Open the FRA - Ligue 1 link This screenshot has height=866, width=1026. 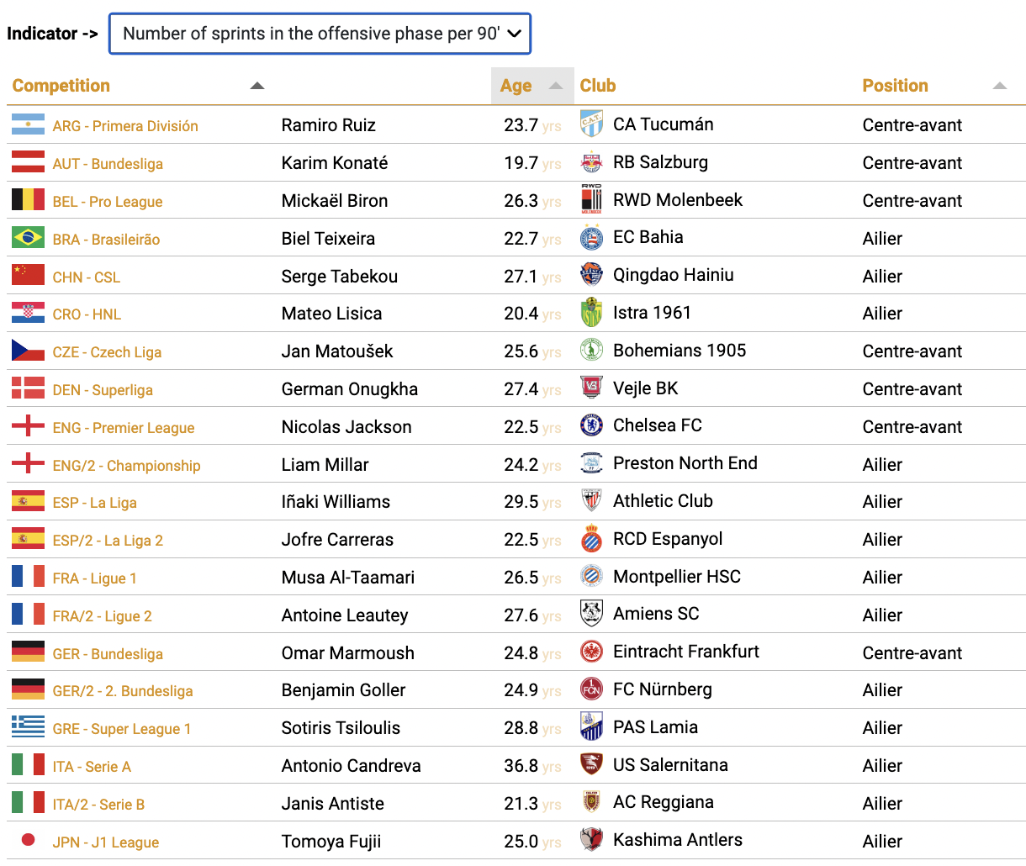coord(94,578)
